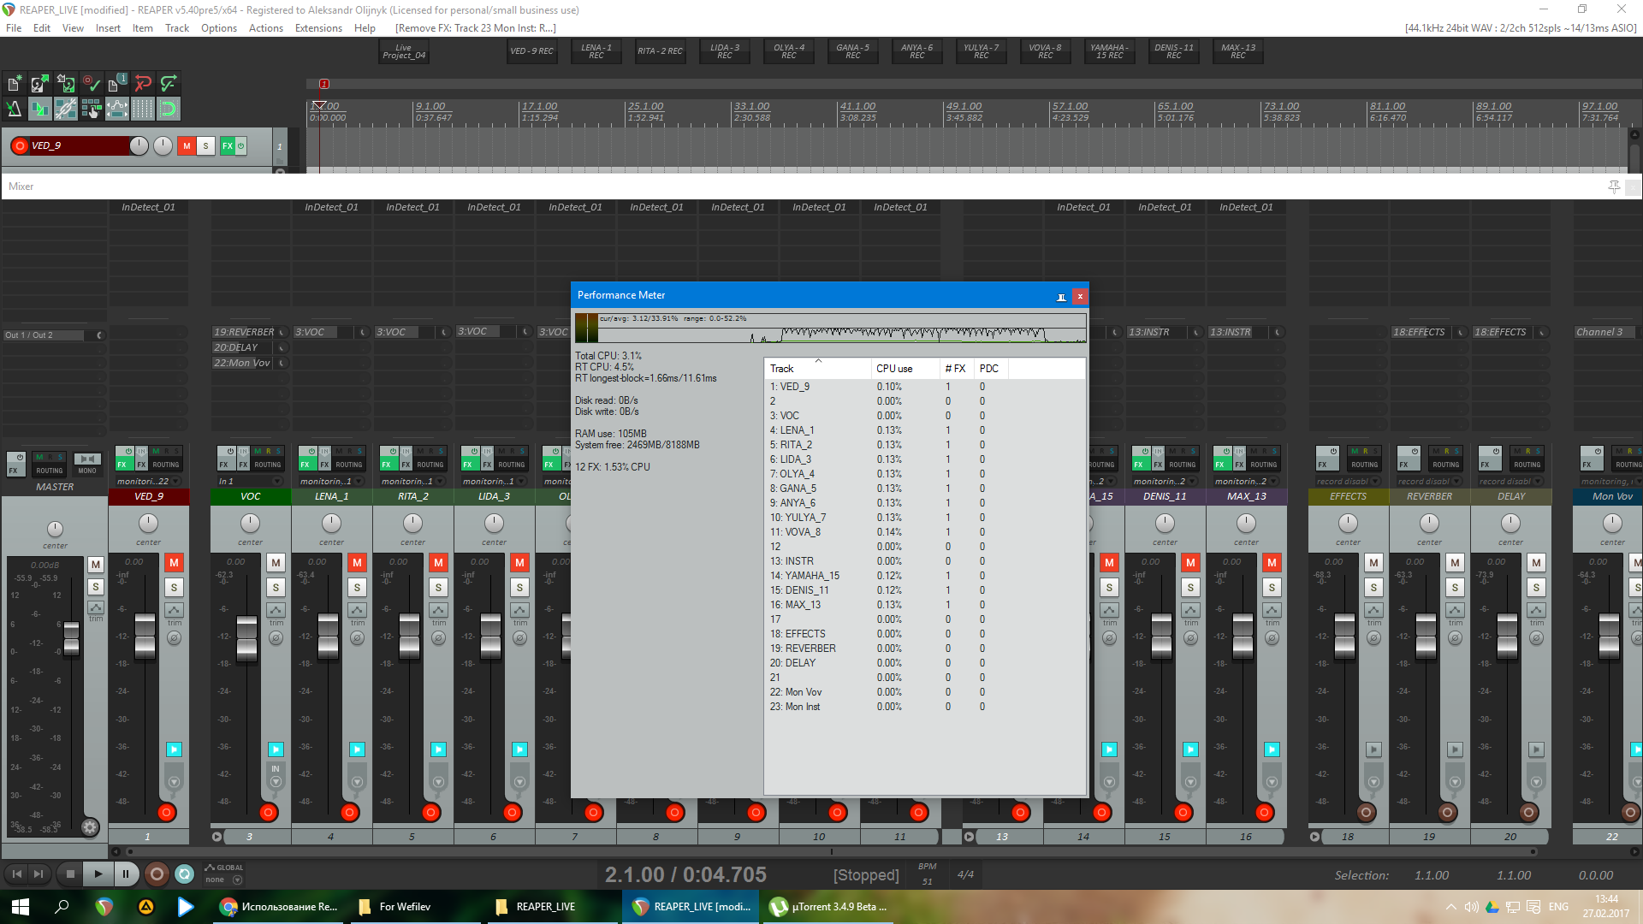Open the Extensions menu
The image size is (1643, 924).
(x=317, y=28)
